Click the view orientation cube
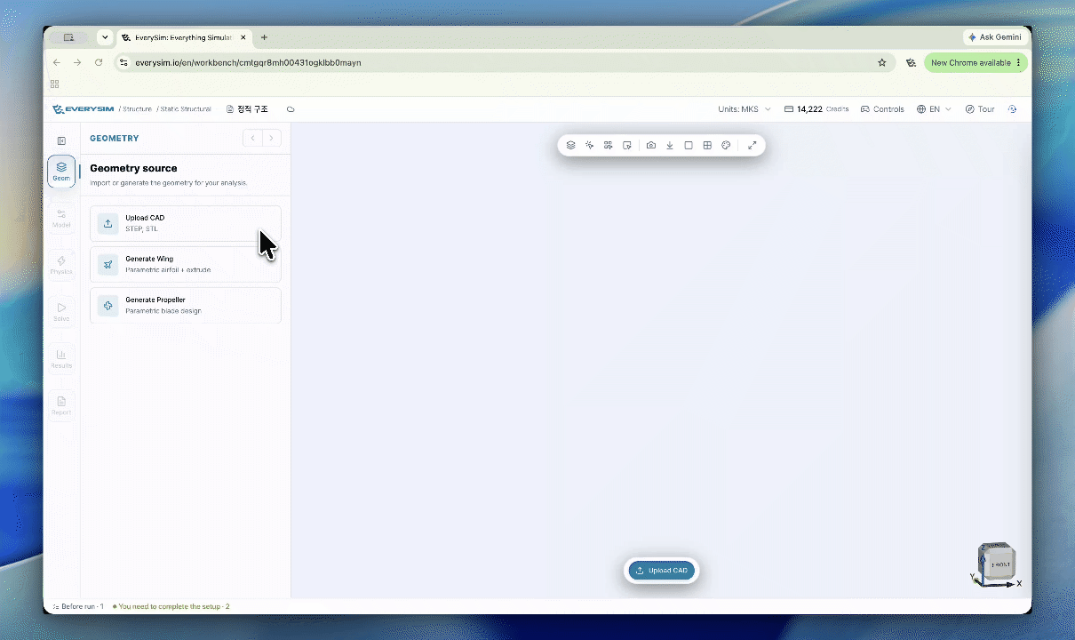 996,561
